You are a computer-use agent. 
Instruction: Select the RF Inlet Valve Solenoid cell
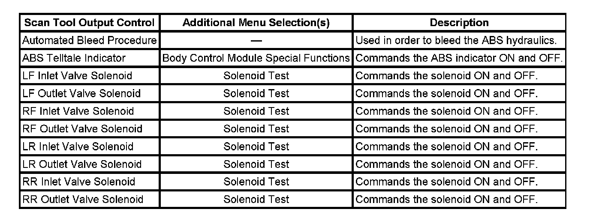pyautogui.click(x=78, y=111)
